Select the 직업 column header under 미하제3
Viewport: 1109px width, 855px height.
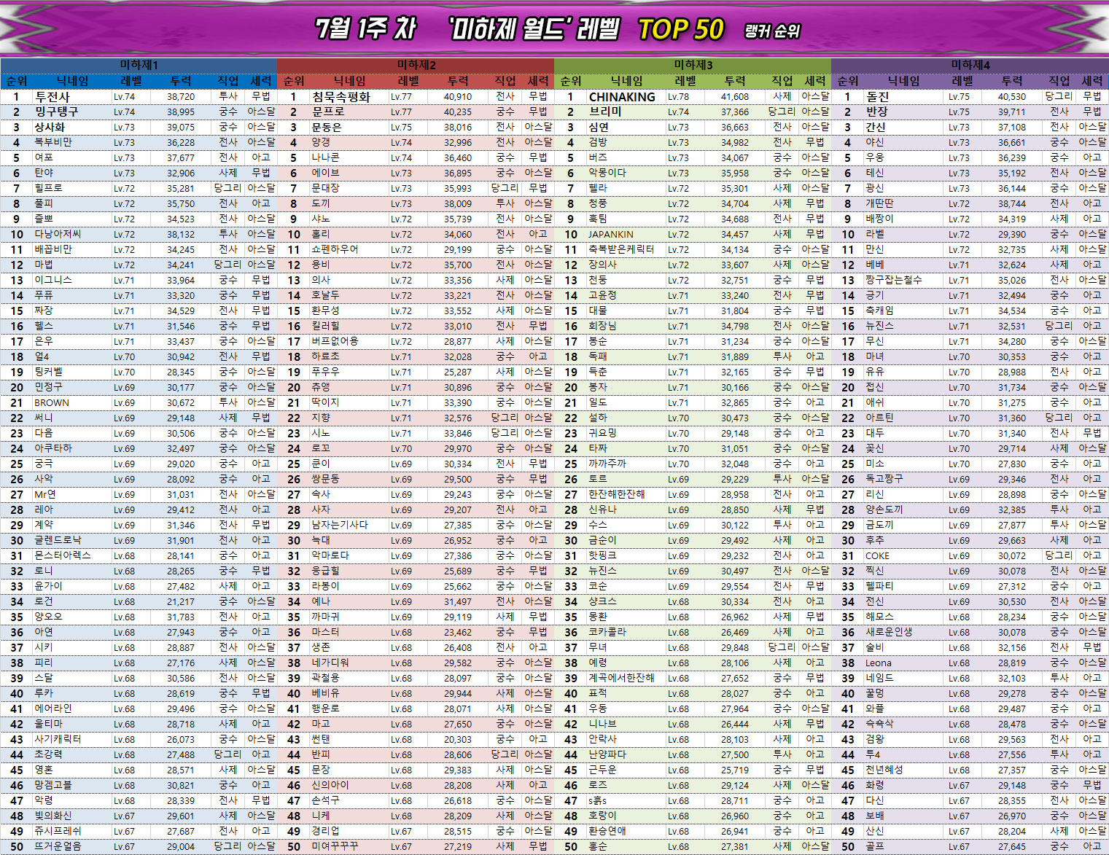pyautogui.click(x=782, y=81)
